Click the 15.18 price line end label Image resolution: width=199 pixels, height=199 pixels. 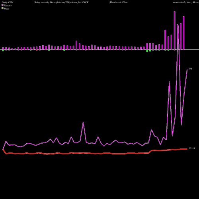tap(192, 148)
